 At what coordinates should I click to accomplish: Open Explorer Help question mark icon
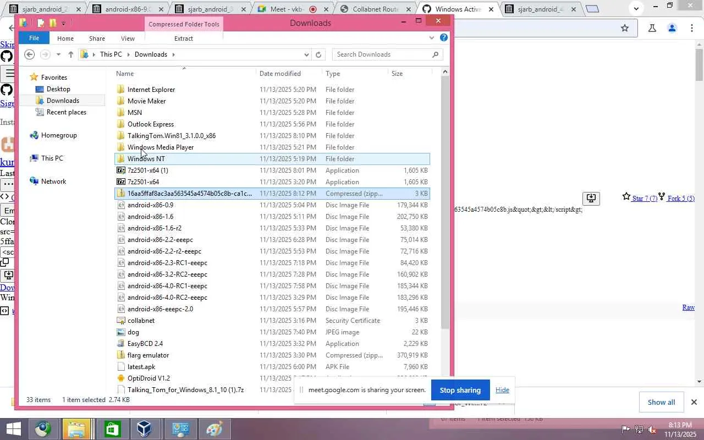[444, 38]
